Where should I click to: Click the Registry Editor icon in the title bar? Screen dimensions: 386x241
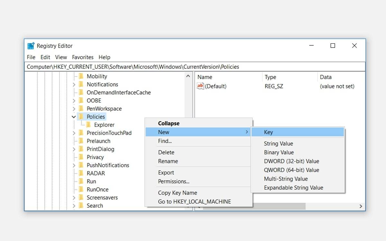31,46
